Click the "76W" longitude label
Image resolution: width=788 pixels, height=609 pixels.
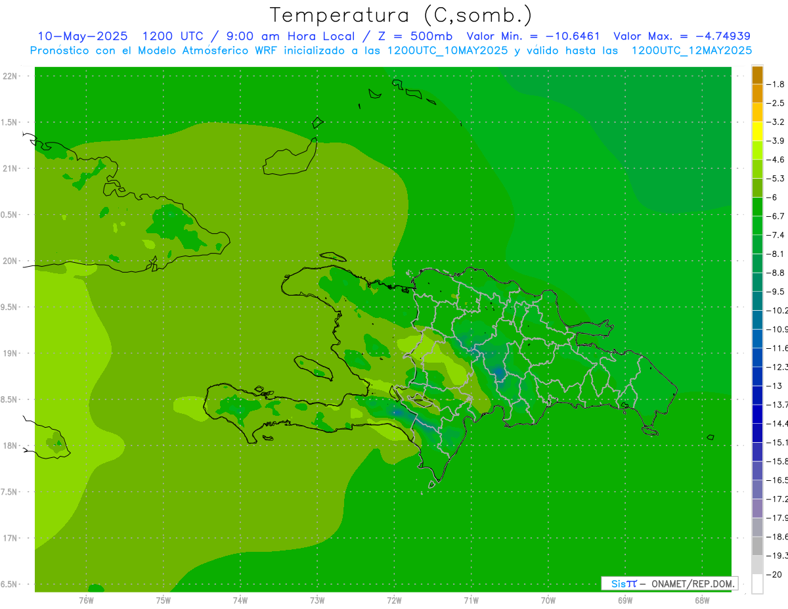86,600
